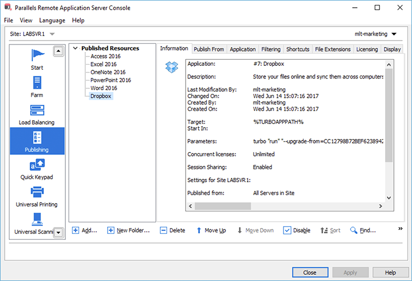
Task: Click the Delete minus icon
Action: 164,231
